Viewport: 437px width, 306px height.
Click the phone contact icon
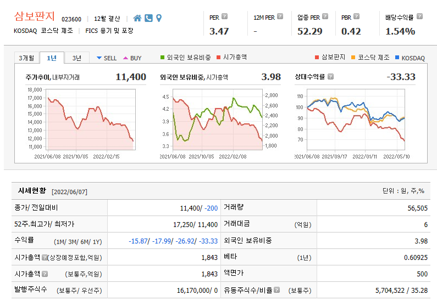click(148, 18)
